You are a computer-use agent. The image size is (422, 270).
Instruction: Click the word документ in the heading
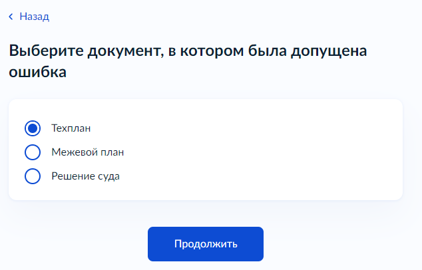(125, 51)
